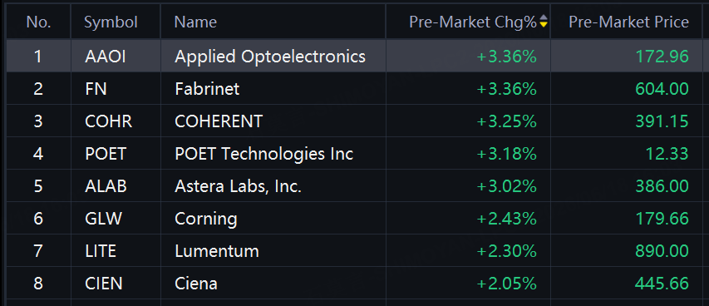Click the Pre-Market Price column header
The image size is (709, 306).
coord(628,22)
